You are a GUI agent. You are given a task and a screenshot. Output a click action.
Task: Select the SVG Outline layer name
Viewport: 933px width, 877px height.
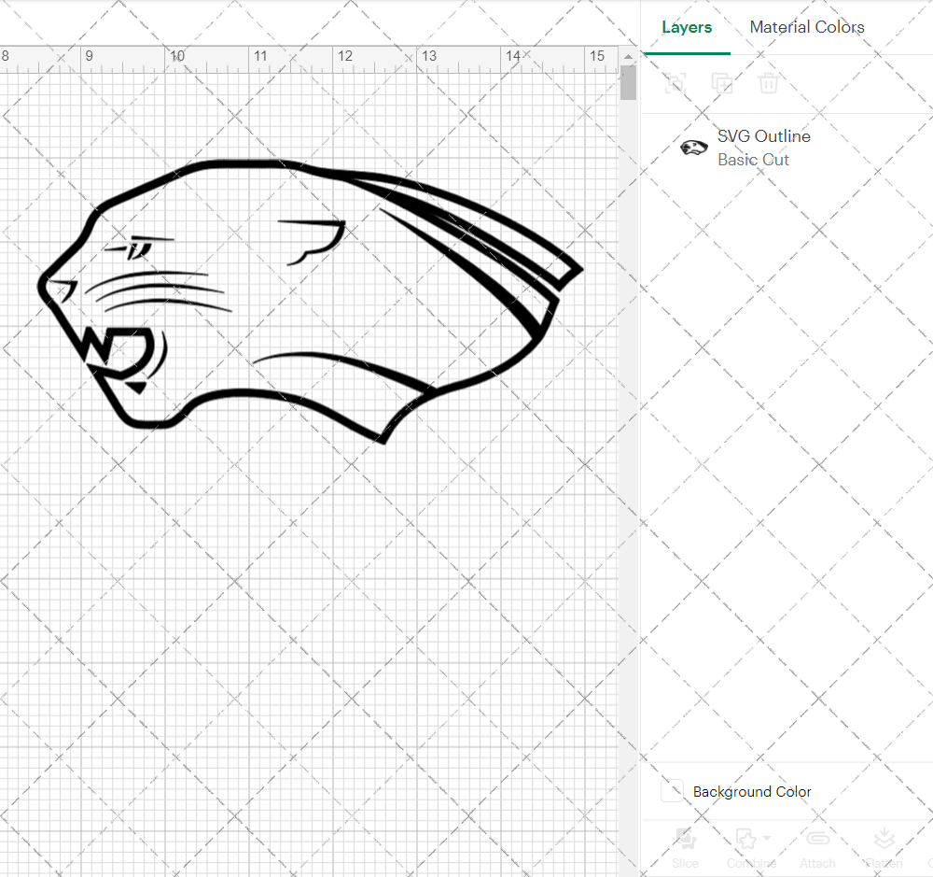click(764, 136)
